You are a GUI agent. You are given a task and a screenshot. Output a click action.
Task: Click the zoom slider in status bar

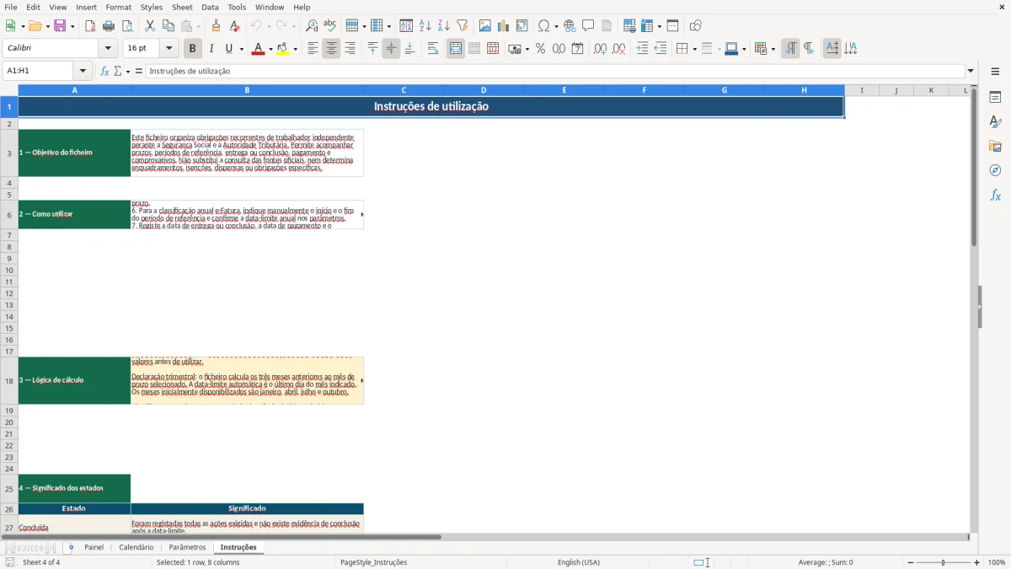(943, 562)
